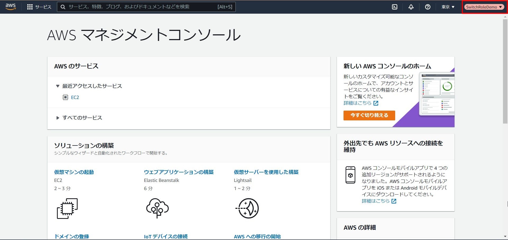Click the AWS の詳細 heading

click(360, 228)
